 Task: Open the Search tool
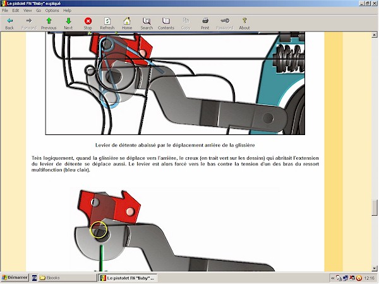[147, 23]
